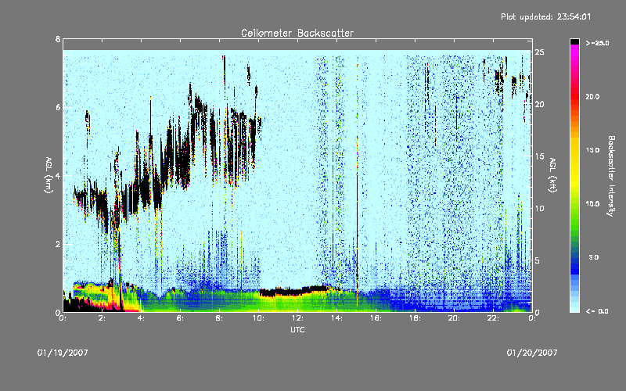This screenshot has width=626, height=391.
Task: Click the '4' km tick on left axis
Action: tap(58, 175)
